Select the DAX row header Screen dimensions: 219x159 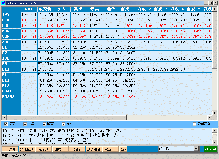click(x=11, y=69)
